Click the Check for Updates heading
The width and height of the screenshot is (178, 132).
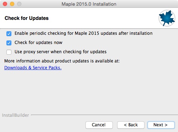(x=27, y=18)
